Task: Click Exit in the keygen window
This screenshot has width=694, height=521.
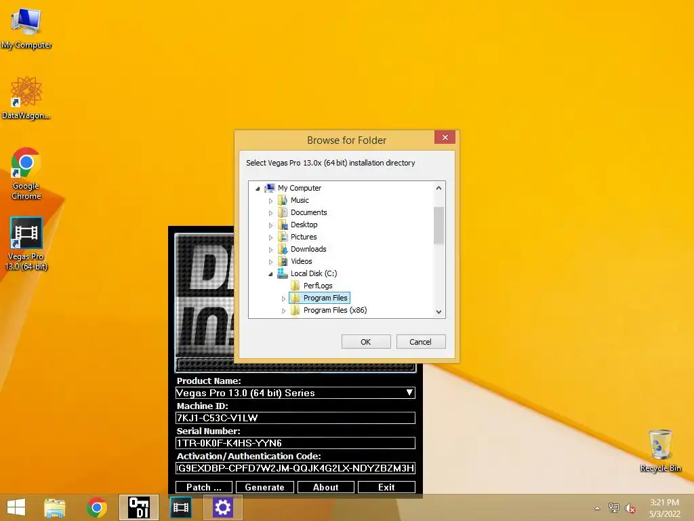Action: 386,487
